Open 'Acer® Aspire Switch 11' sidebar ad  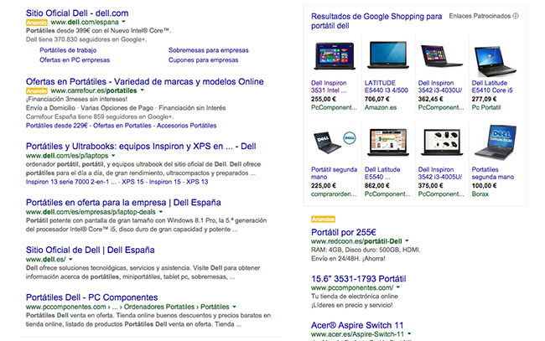[357, 325]
